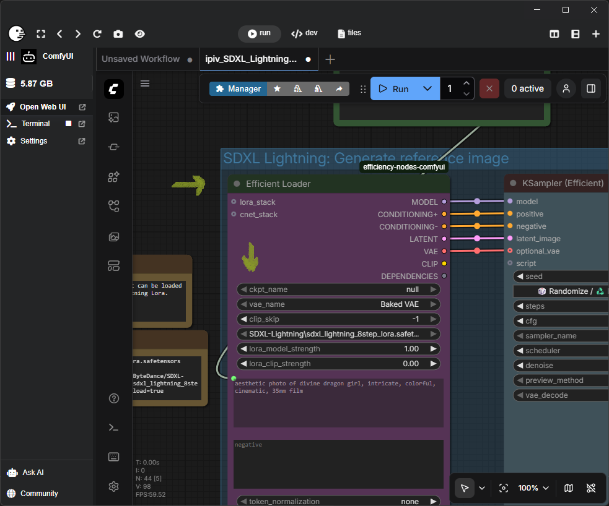
Task: Select the ipiv_SDXL_Lightning workflow tab
Action: pyautogui.click(x=251, y=59)
